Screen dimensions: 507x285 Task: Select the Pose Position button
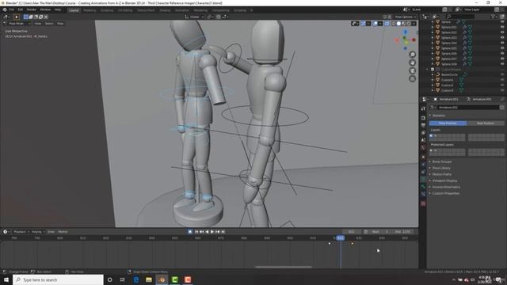[448, 123]
